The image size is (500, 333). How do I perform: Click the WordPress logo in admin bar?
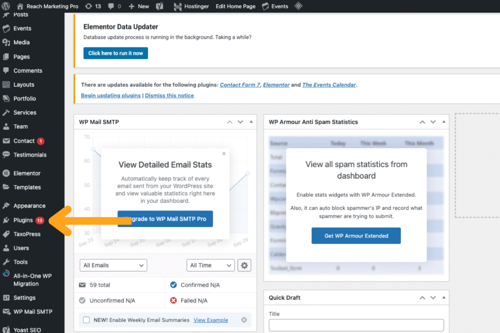pyautogui.click(x=6, y=6)
